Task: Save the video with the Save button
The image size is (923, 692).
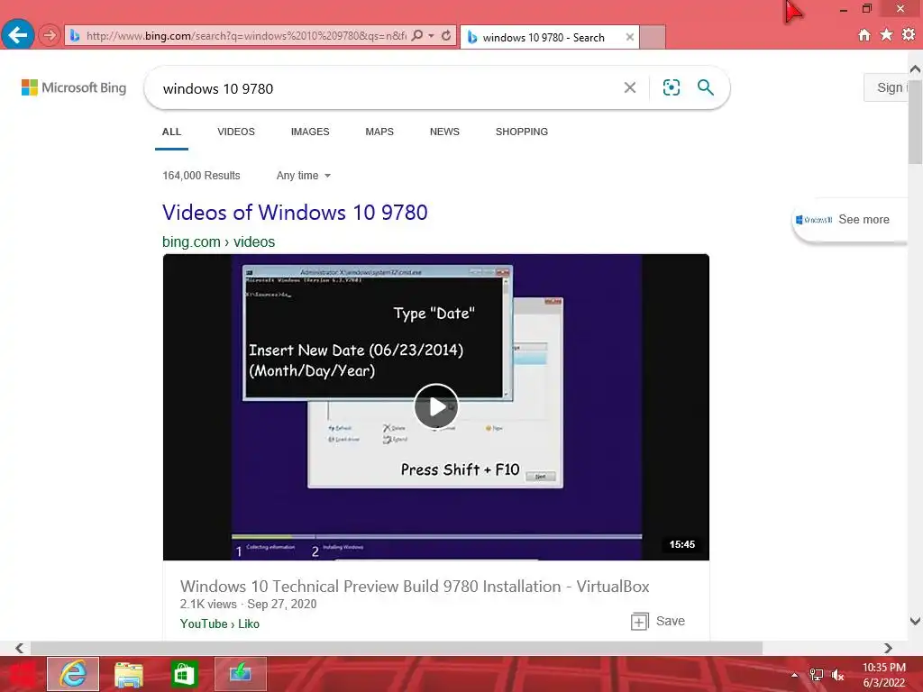Action: pos(657,622)
